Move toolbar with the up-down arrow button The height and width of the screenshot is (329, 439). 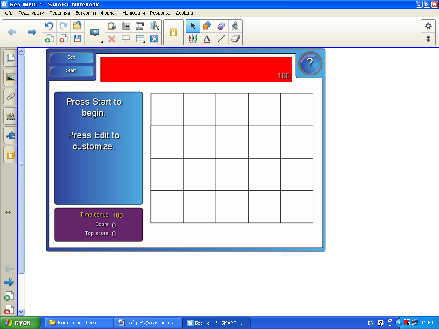pyautogui.click(x=428, y=39)
